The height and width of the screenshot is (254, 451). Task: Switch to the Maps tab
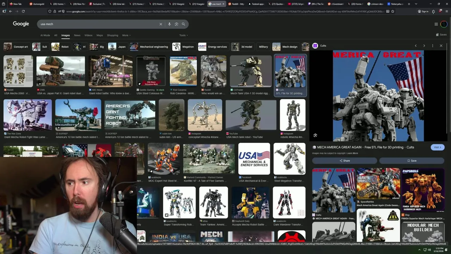point(100,35)
